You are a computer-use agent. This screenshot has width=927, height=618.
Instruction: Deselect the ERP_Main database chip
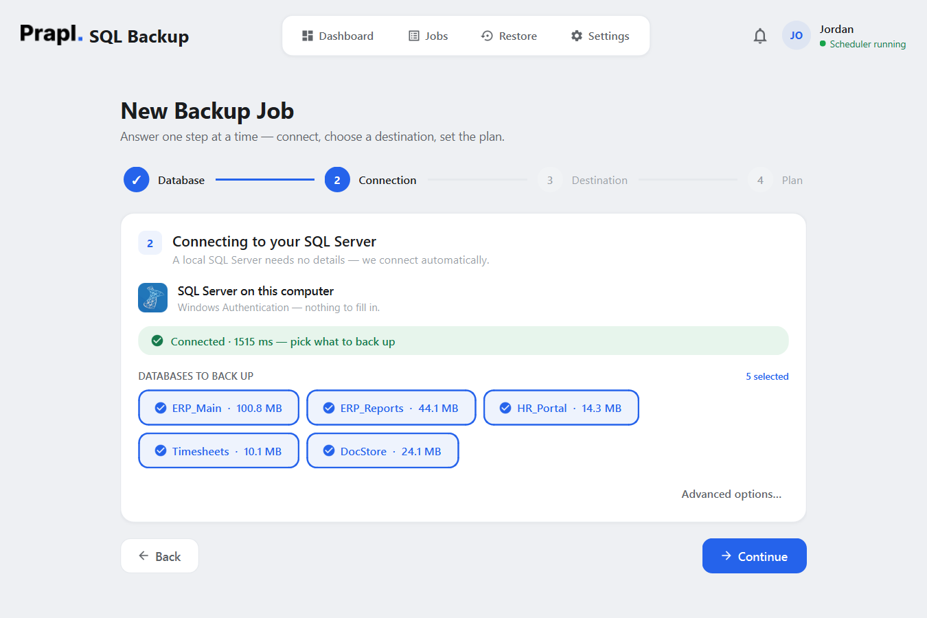[x=219, y=408]
